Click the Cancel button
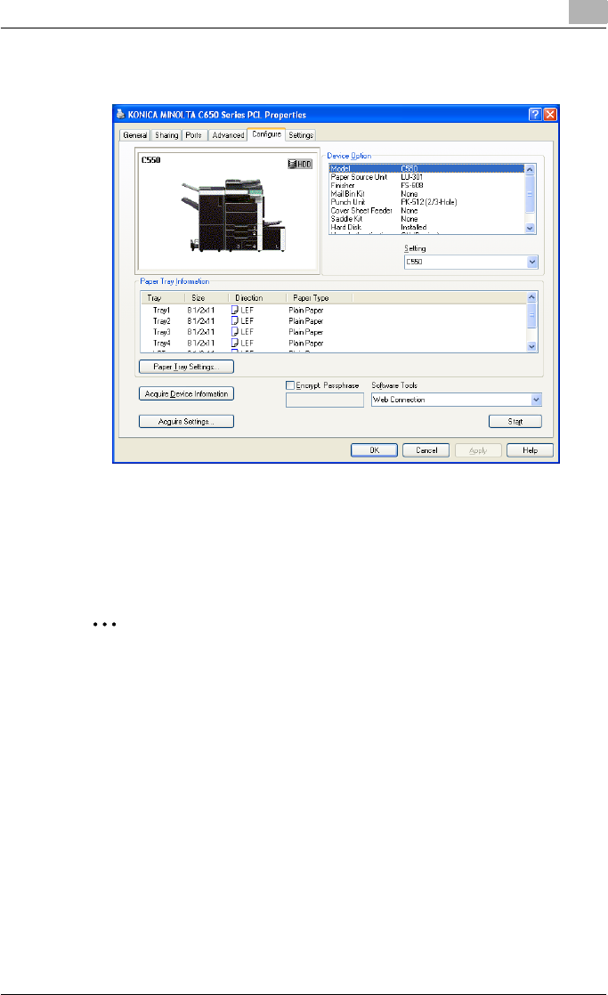 point(426,450)
